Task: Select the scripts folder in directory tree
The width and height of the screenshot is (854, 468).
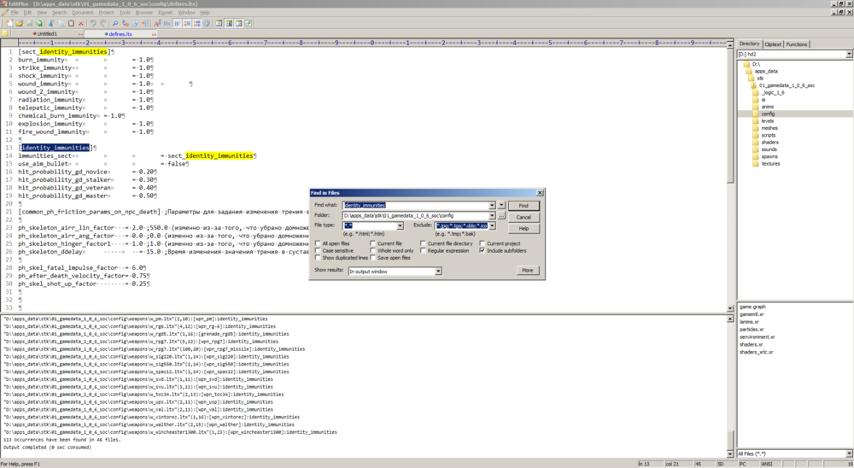Action: (769, 135)
